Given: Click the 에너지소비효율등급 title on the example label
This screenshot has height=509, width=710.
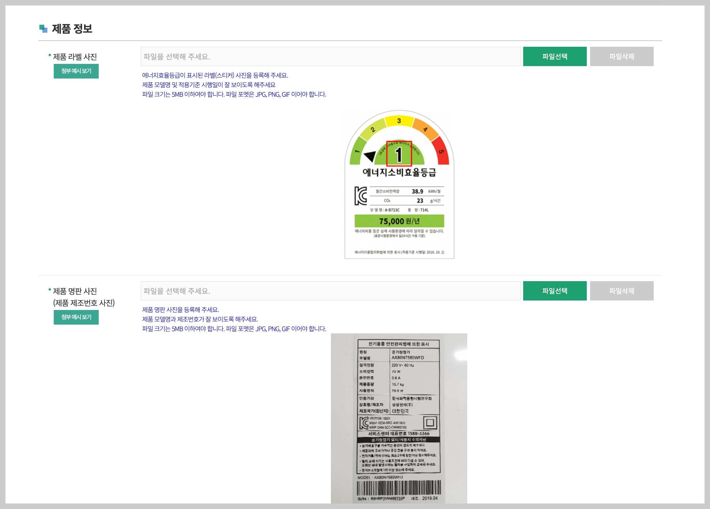Looking at the screenshot, I should click(399, 172).
